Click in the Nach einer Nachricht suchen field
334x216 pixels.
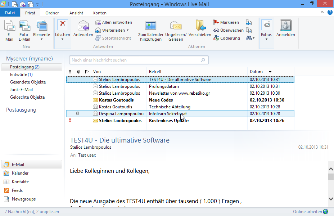[x=139, y=60]
